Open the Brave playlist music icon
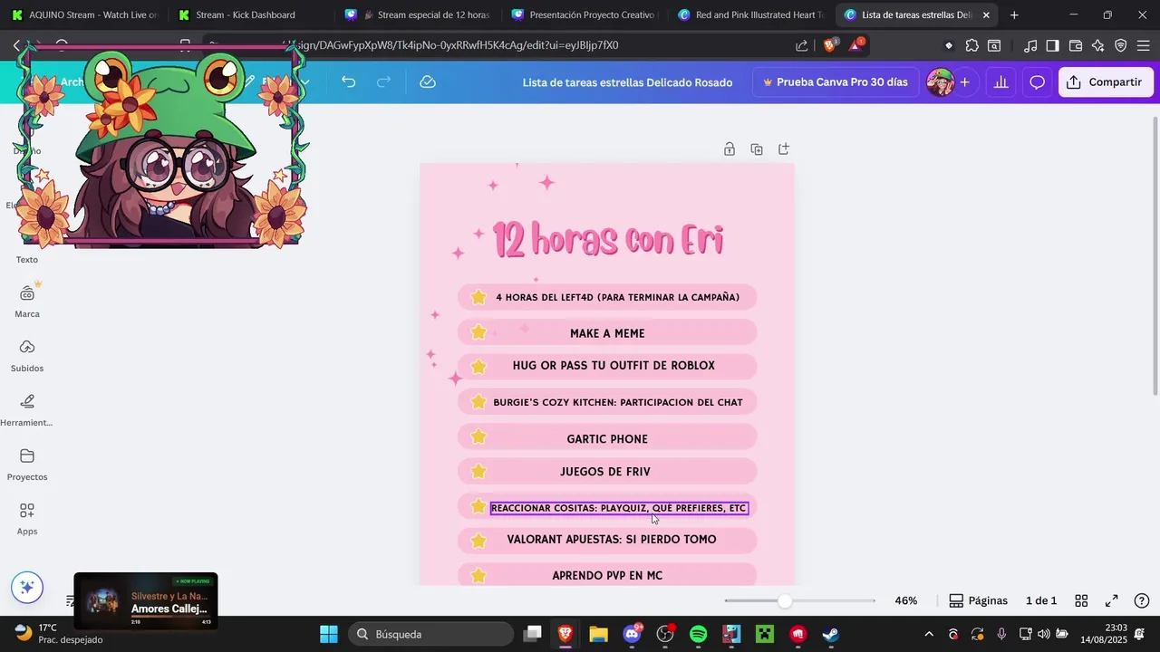 click(x=1030, y=45)
